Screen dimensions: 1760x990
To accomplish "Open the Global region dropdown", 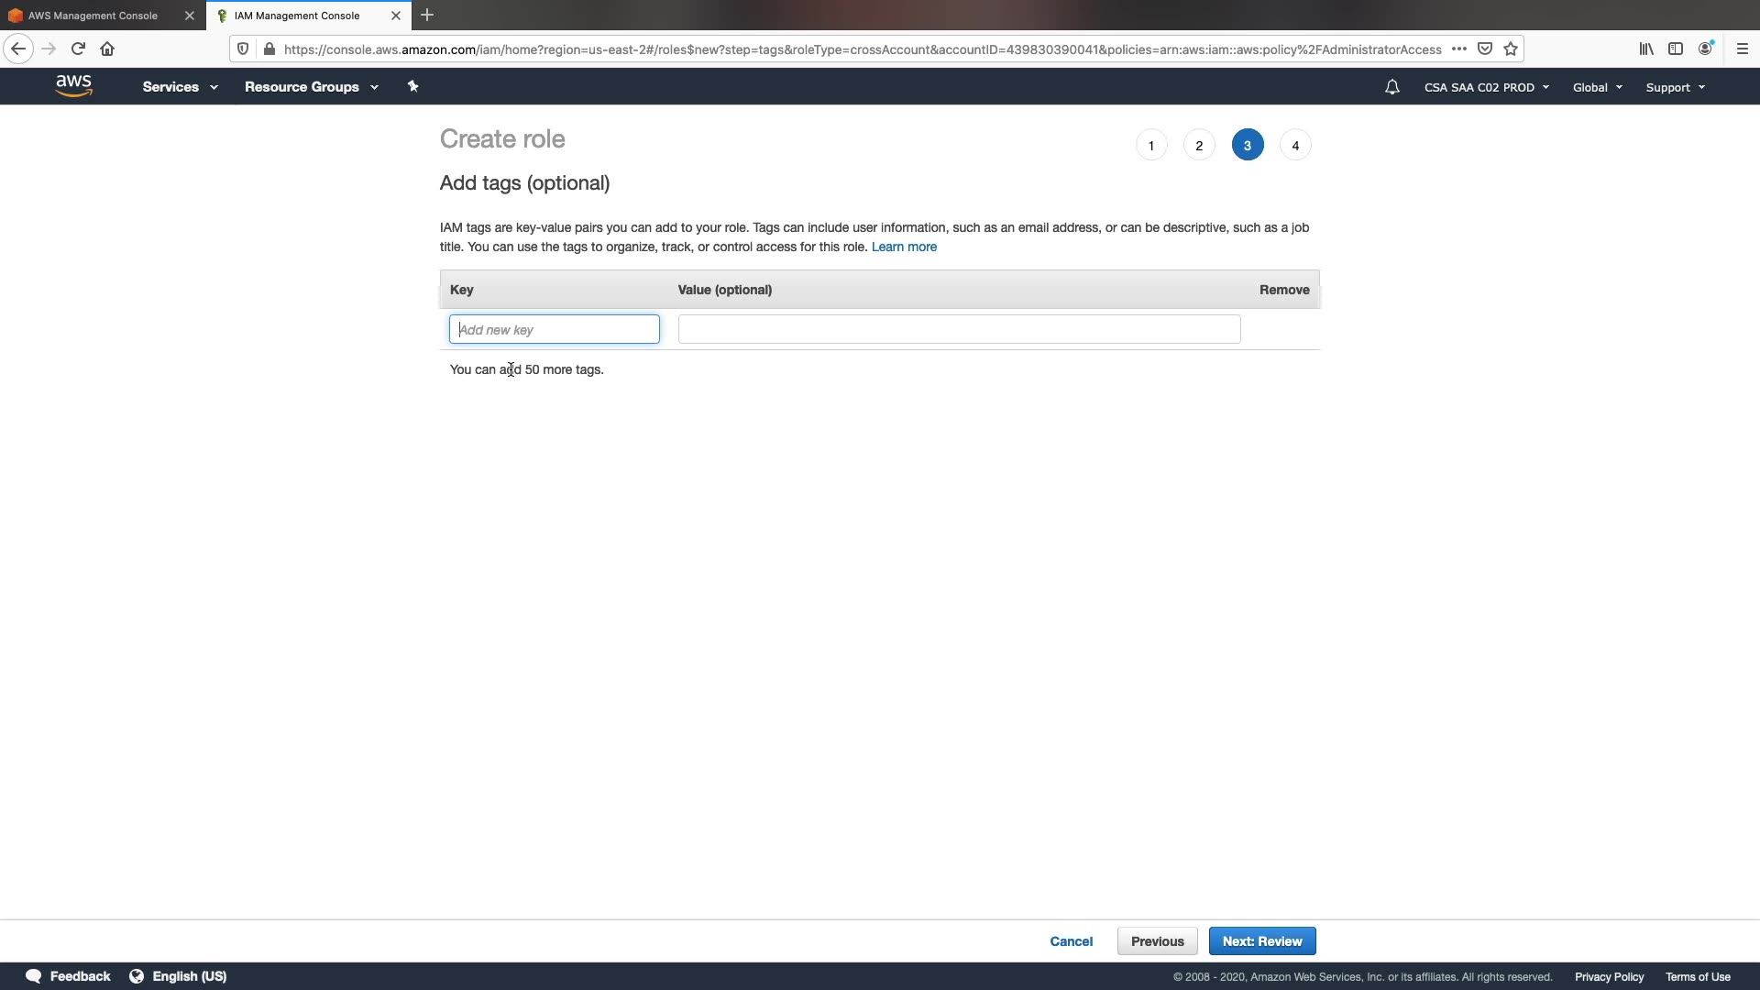I will (x=1597, y=87).
